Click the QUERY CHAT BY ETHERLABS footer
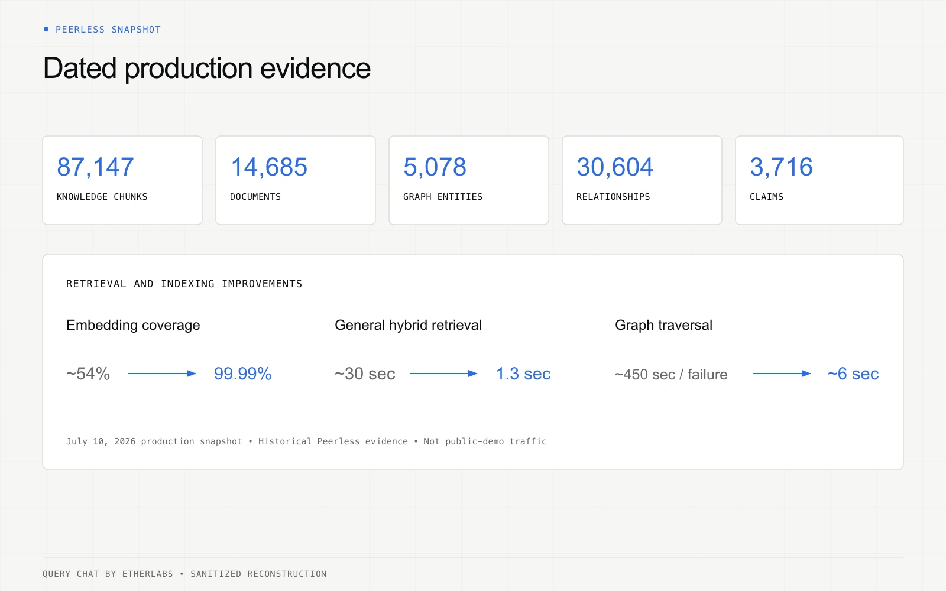The height and width of the screenshot is (591, 946). coord(108,574)
